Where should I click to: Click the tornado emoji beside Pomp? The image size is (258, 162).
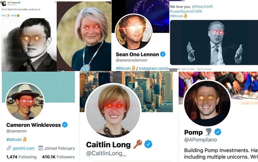[208, 132]
